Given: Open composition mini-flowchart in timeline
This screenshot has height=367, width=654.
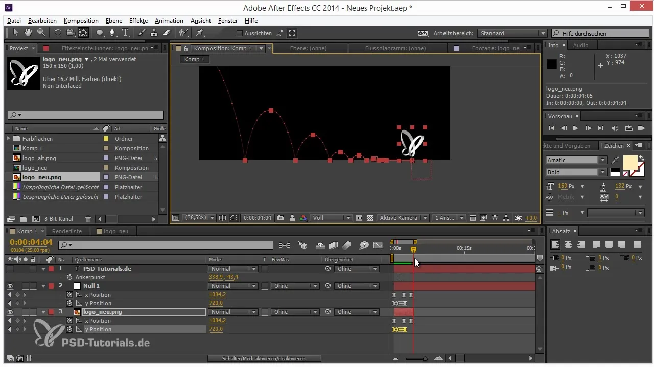Looking at the screenshot, I should [x=286, y=245].
